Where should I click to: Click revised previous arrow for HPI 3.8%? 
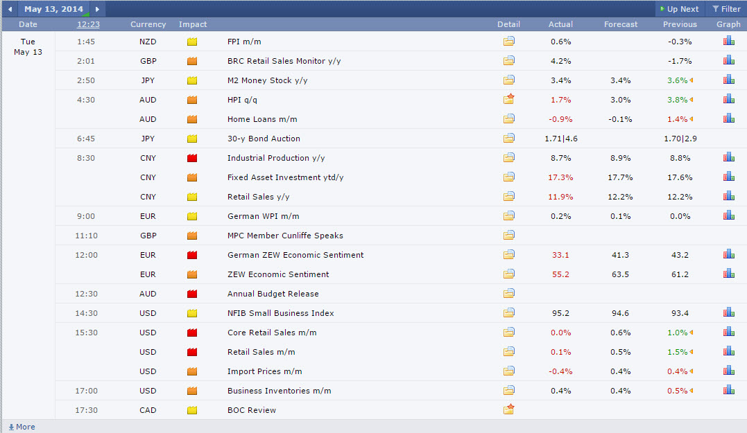pos(692,100)
